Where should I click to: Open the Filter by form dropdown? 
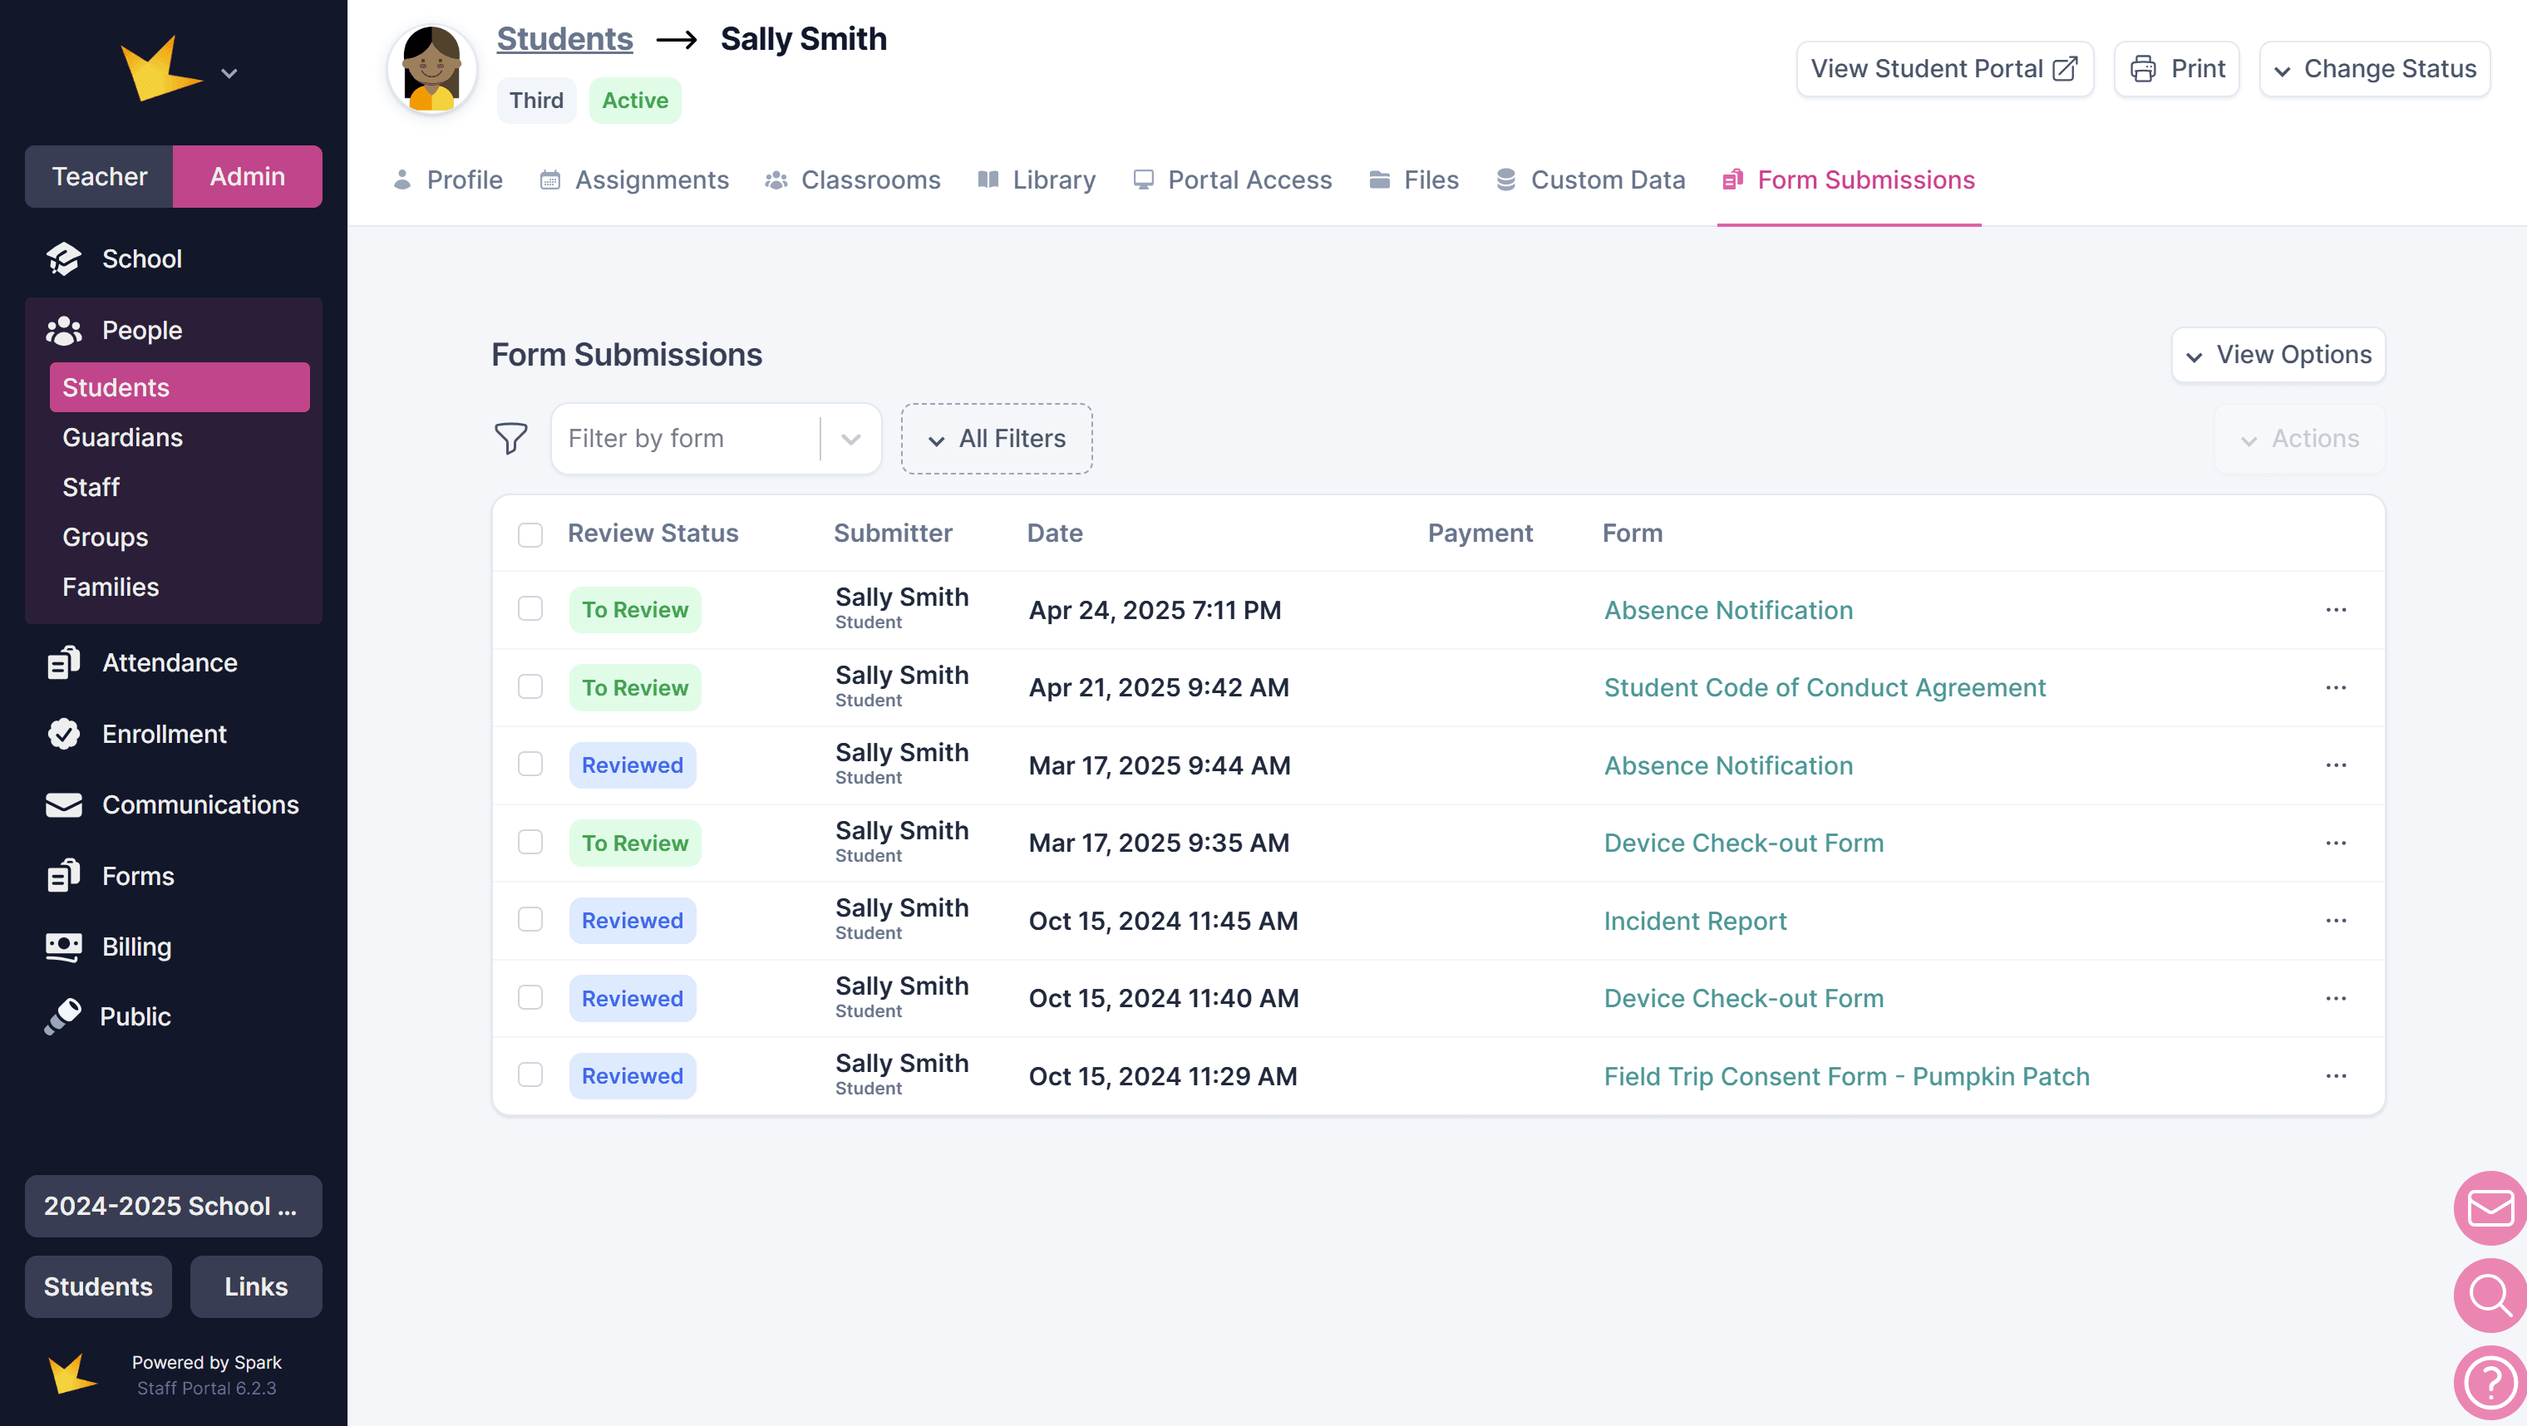point(715,439)
